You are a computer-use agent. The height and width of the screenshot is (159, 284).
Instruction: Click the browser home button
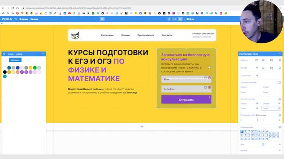[x=17, y=8]
